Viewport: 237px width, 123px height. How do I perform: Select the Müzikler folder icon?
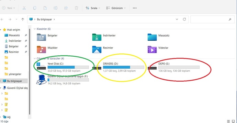(41, 50)
